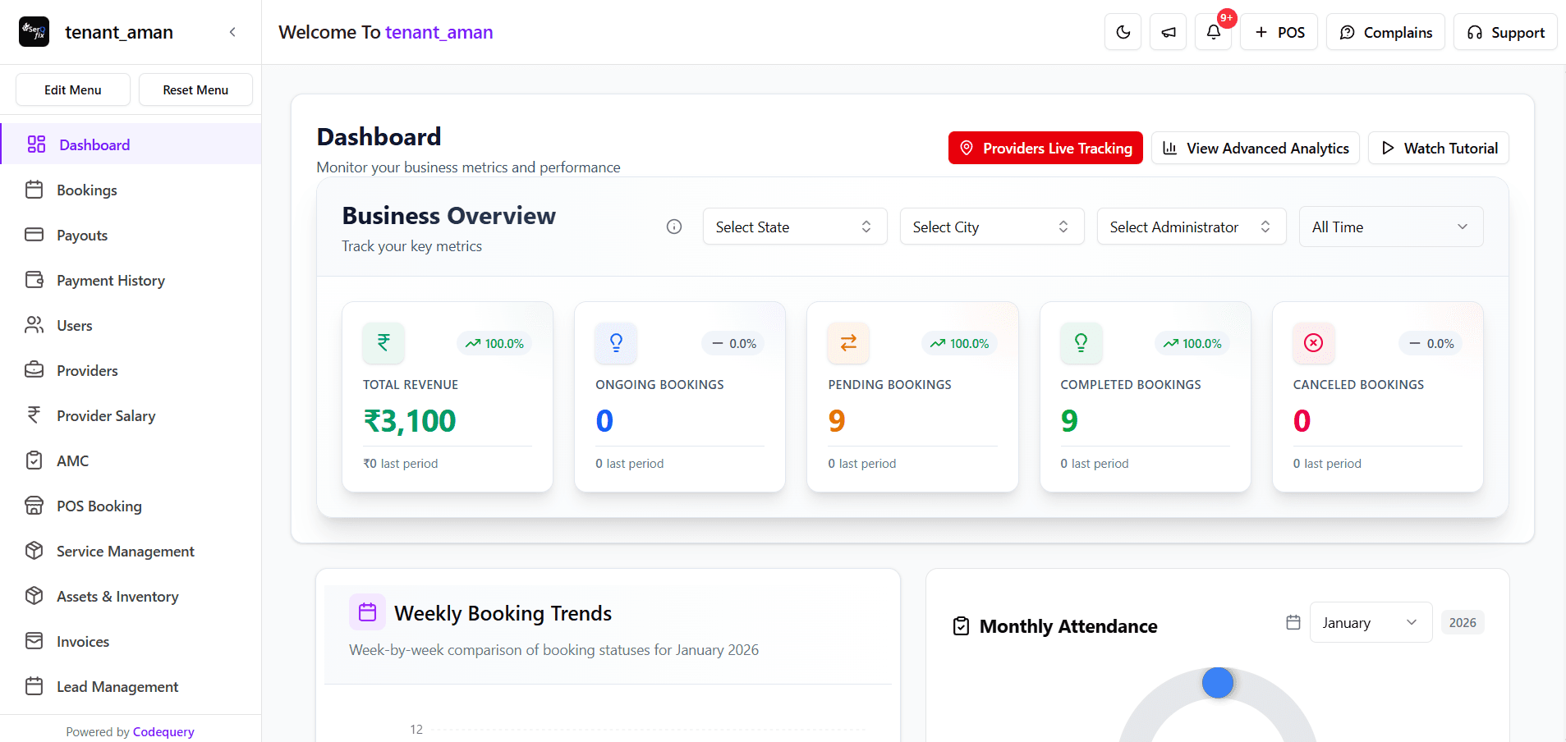
Task: Open the January month selector
Action: click(1369, 622)
